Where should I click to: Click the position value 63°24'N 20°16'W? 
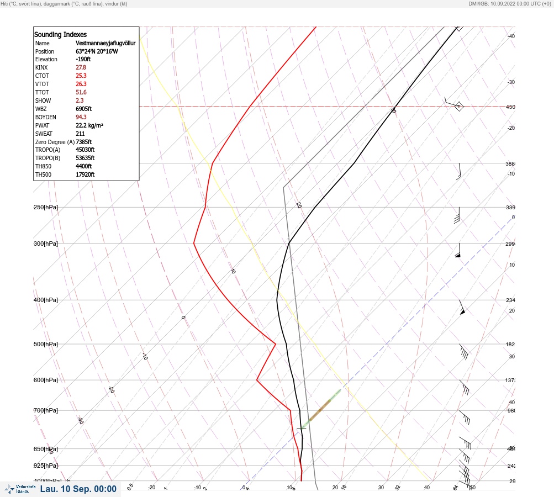pyautogui.click(x=97, y=51)
